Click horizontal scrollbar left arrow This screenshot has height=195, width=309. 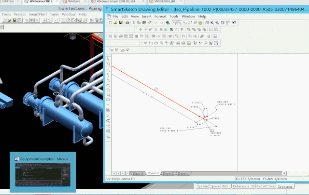pyautogui.click(x=284, y=173)
